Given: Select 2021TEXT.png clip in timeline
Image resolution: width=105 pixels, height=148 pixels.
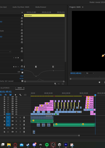Looking at the screenshot, I should coord(46,106).
